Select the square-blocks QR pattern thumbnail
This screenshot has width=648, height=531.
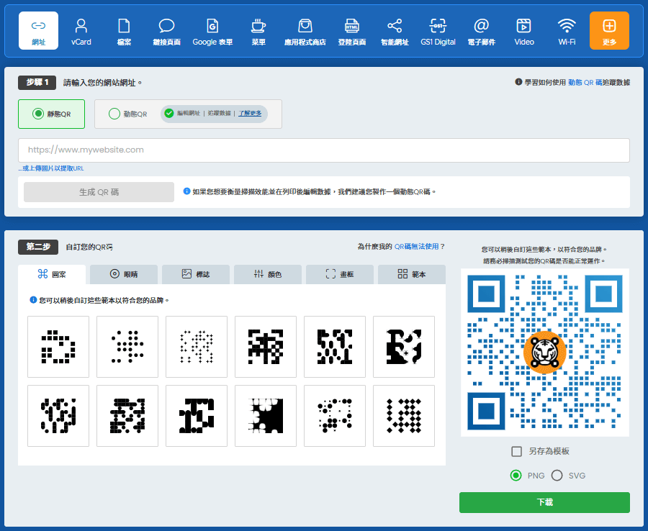pos(58,347)
